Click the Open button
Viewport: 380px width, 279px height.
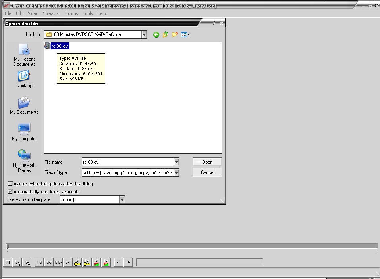pos(207,162)
